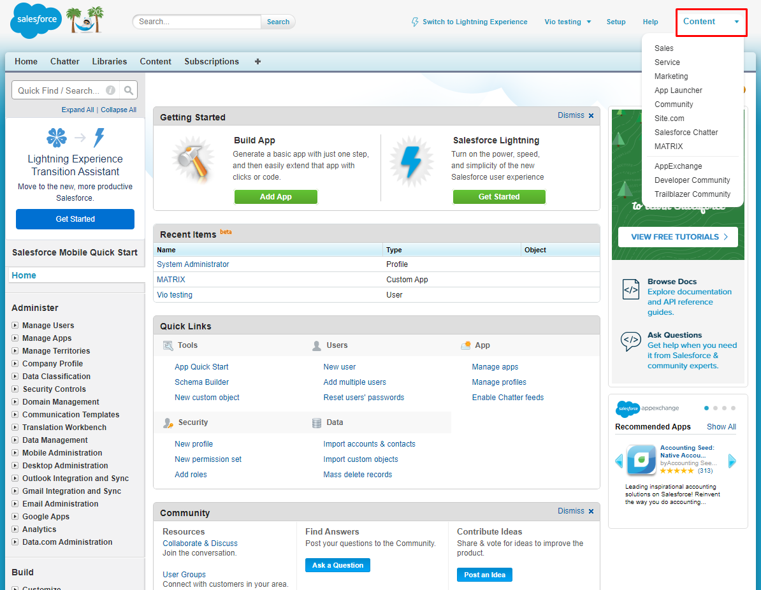Viewport: 761px width, 590px height.
Task: Click the Build App hammer icon
Action: (192, 159)
